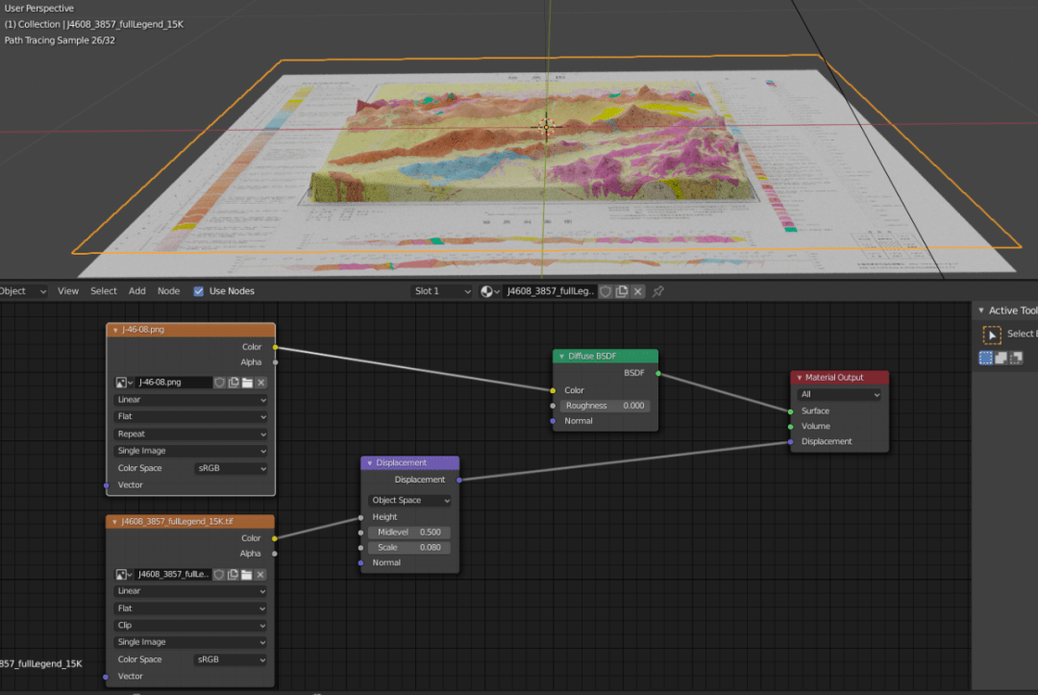Set the Roughness value in Diffuse BSDF
The image size is (1038, 695).
605,406
